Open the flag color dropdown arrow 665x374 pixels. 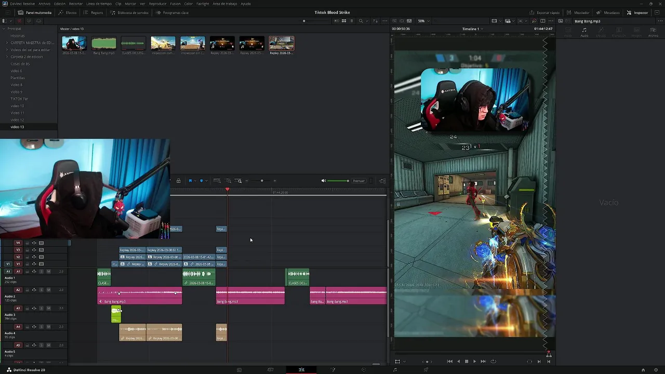pyautogui.click(x=195, y=181)
